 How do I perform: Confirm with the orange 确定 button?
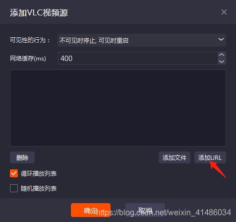pyautogui.click(x=91, y=210)
